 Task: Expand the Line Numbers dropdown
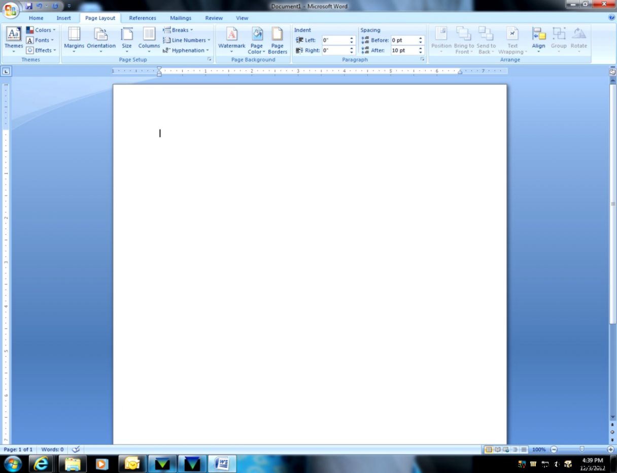[187, 40]
